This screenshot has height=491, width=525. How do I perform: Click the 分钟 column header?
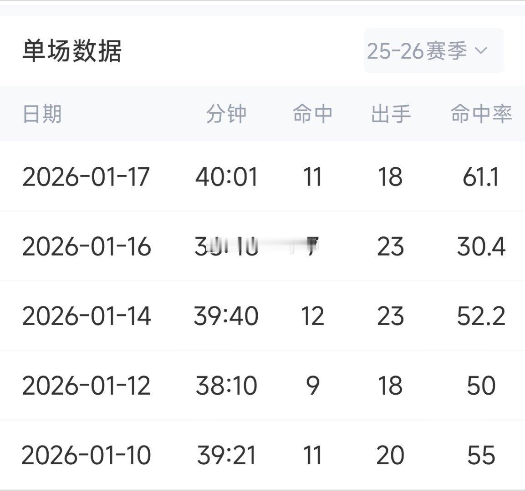coord(226,114)
